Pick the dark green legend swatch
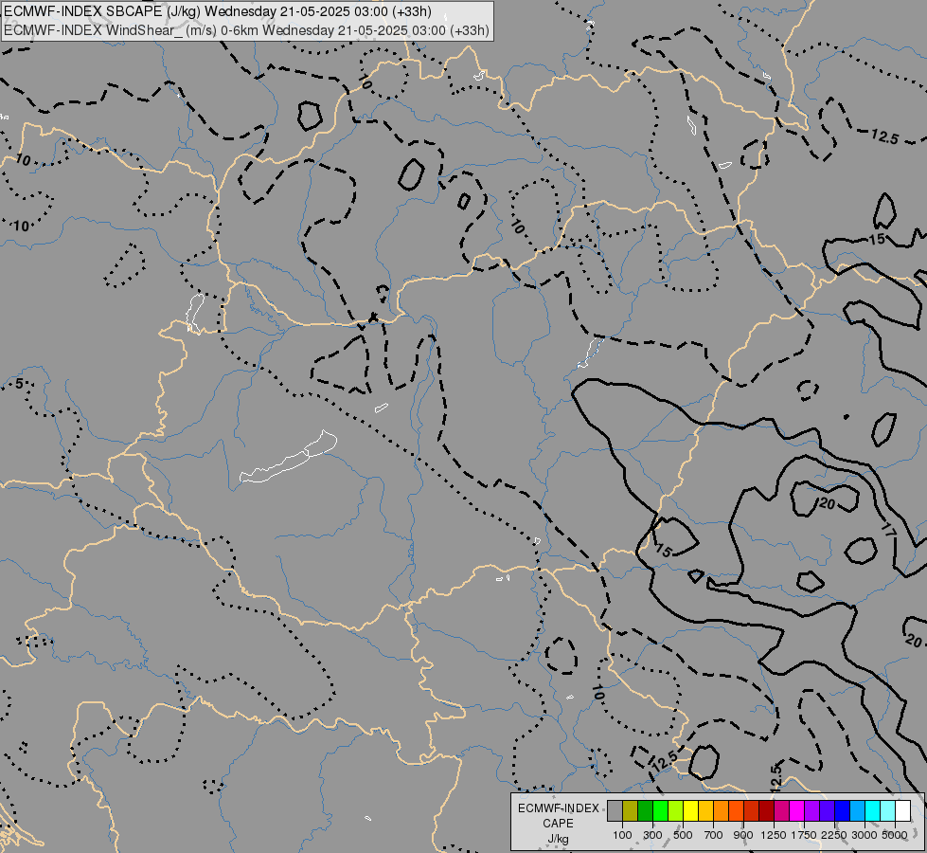The image size is (927, 853). click(645, 810)
